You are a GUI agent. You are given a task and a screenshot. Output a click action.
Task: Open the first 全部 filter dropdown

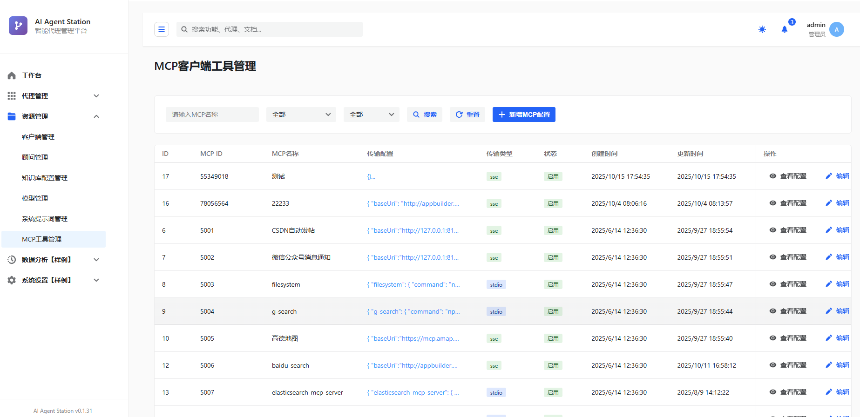point(301,114)
